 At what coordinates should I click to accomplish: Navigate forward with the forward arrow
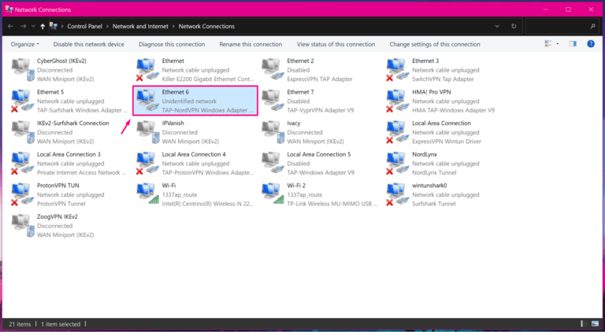click(x=24, y=26)
